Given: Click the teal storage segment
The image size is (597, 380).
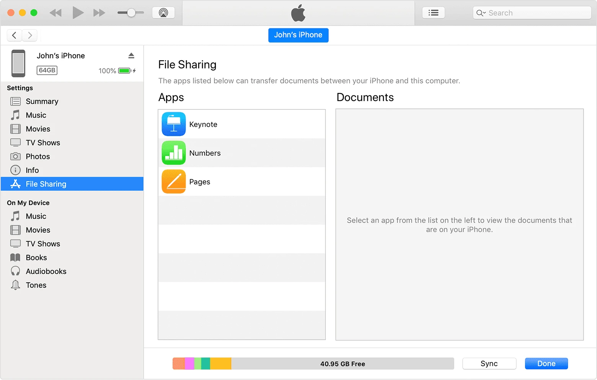Looking at the screenshot, I should pyautogui.click(x=206, y=364).
